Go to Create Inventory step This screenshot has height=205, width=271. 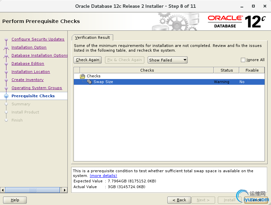pyautogui.click(x=27, y=80)
